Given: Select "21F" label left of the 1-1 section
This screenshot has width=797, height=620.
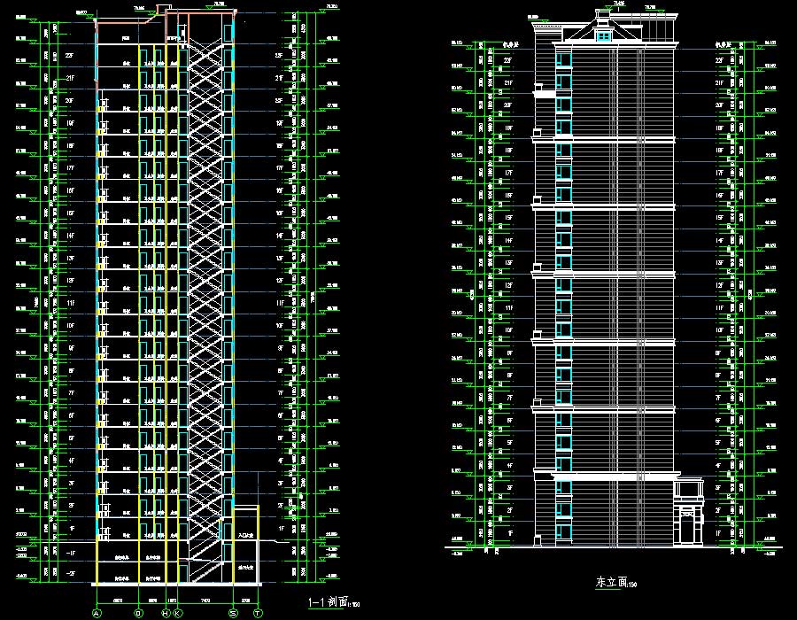Looking at the screenshot, I should (x=70, y=78).
